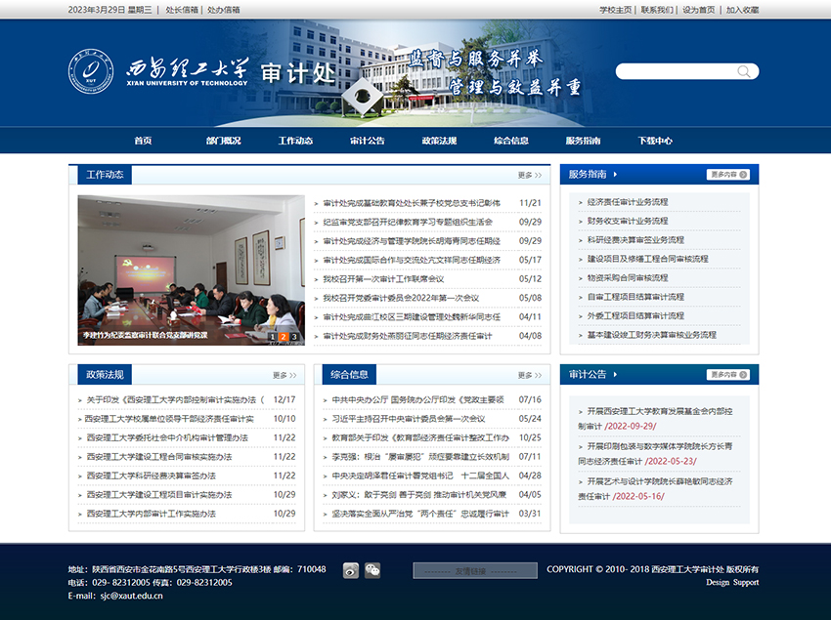Open the meeting photo in carousel

(192, 270)
